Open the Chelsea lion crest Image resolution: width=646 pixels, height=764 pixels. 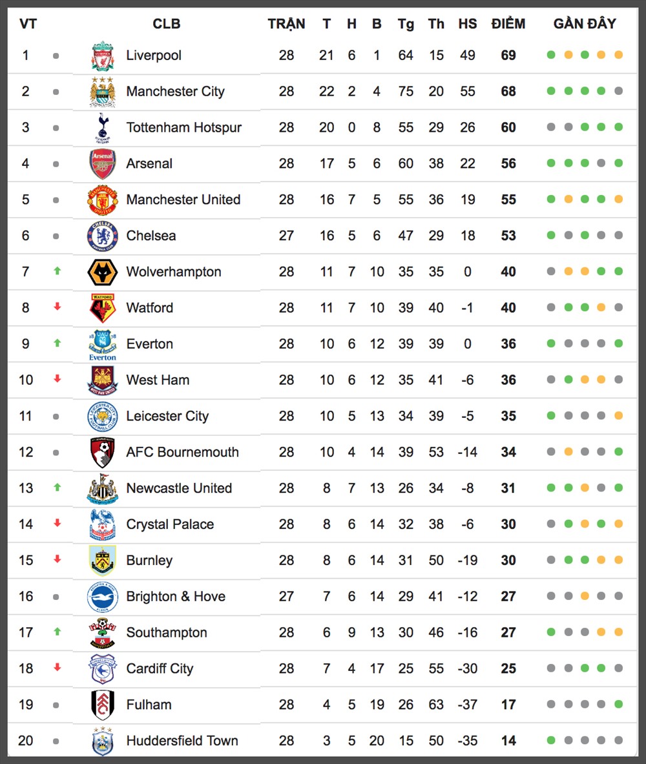click(x=102, y=236)
